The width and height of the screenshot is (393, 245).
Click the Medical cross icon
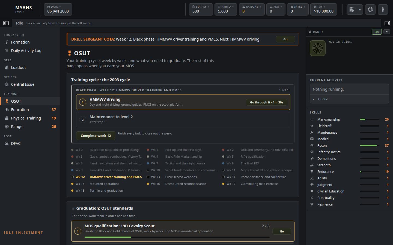(312, 139)
